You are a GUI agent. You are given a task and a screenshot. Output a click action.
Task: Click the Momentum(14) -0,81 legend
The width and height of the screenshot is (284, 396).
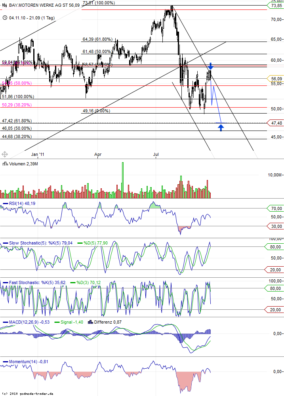tap(25, 362)
